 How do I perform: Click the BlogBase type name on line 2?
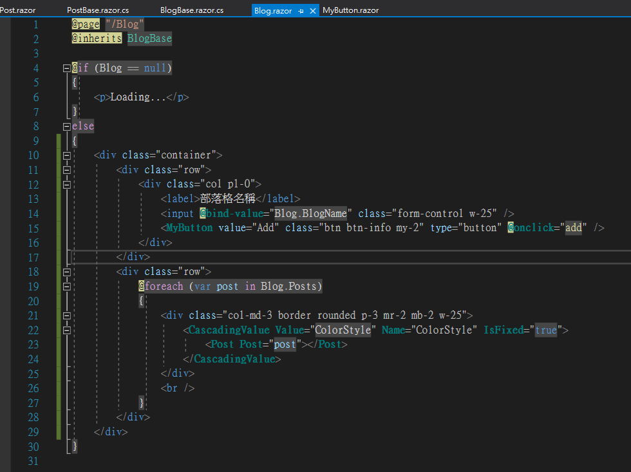(x=149, y=39)
